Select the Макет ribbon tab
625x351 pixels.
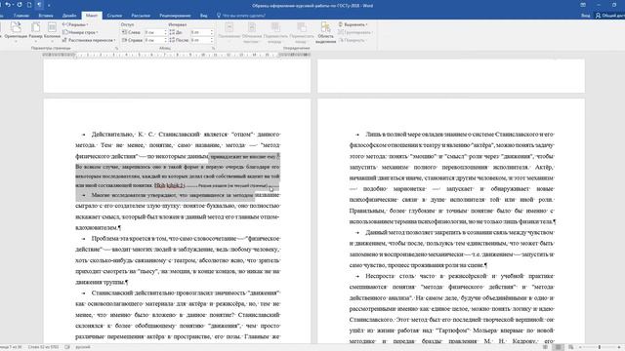[91, 16]
